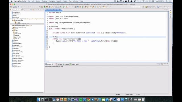Viewport: 182px width, 102px height.
Task: Click the Save All toolbar icon
Action: coord(16,7)
